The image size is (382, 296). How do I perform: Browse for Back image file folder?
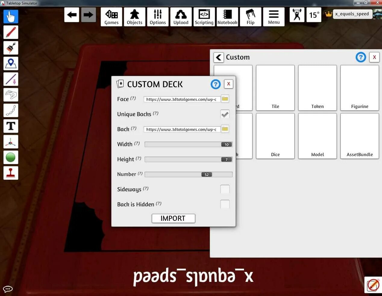225,129
